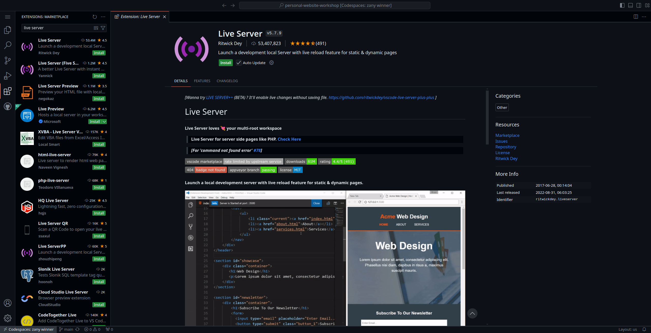
Task: Clear extension search results icon
Action: pyautogui.click(x=96, y=28)
